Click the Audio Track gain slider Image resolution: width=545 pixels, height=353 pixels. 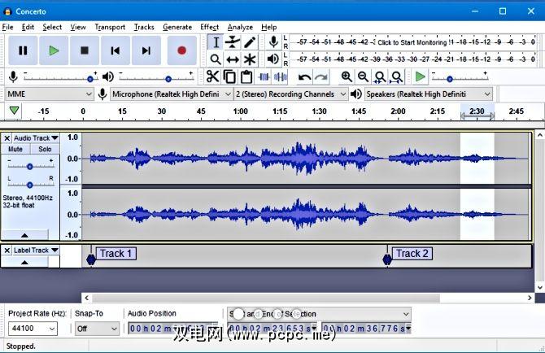tap(30, 166)
